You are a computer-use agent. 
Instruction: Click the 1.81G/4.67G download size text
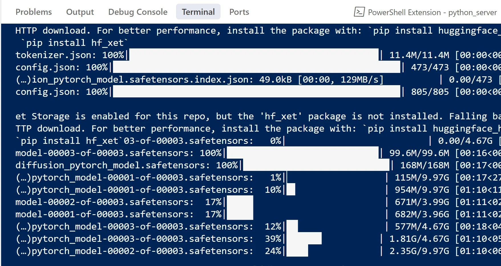click(x=419, y=239)
